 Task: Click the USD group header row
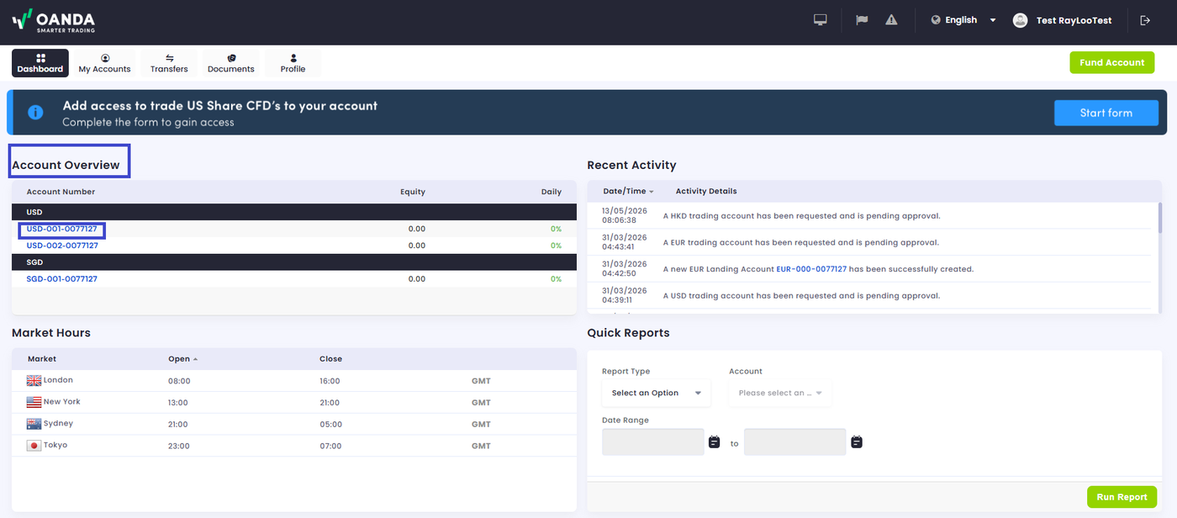(294, 212)
